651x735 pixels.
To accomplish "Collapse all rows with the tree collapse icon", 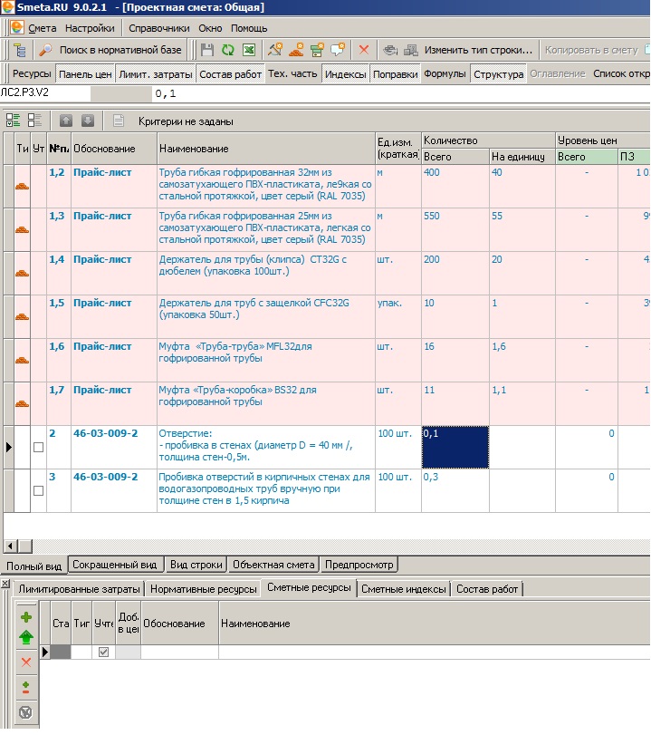I will pos(35,121).
